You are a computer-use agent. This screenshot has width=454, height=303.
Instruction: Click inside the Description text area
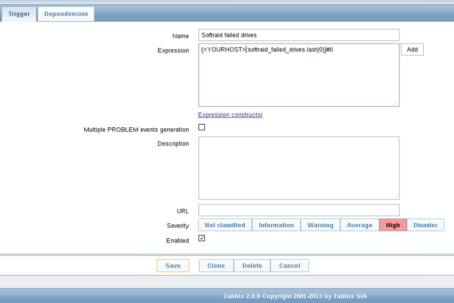299,168
